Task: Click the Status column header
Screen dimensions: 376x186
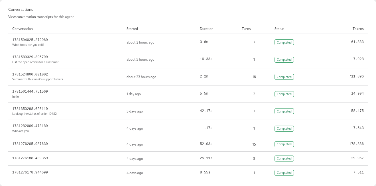Action: 279,29
